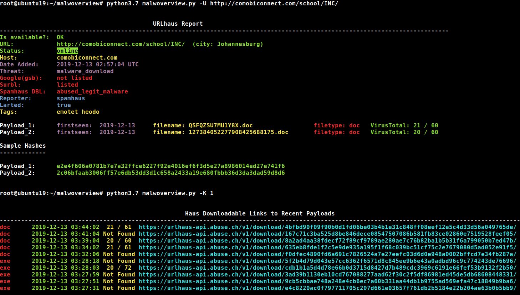Click the tags value 'emotet heodo'
This screenshot has height=295, width=520.
(78, 112)
